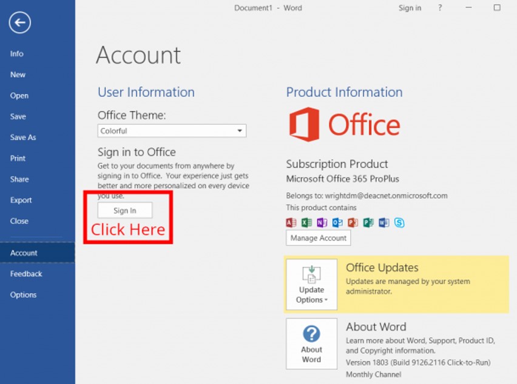Click the Sign in to Office heading
The image size is (517, 384).
[x=137, y=152]
